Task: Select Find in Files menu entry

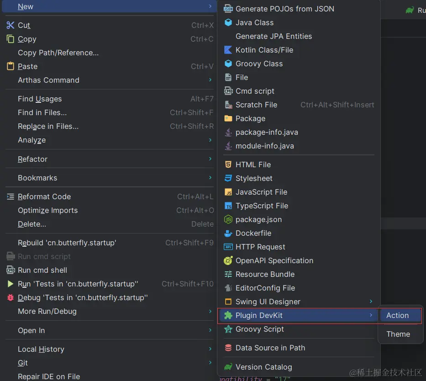Action: (x=109, y=112)
